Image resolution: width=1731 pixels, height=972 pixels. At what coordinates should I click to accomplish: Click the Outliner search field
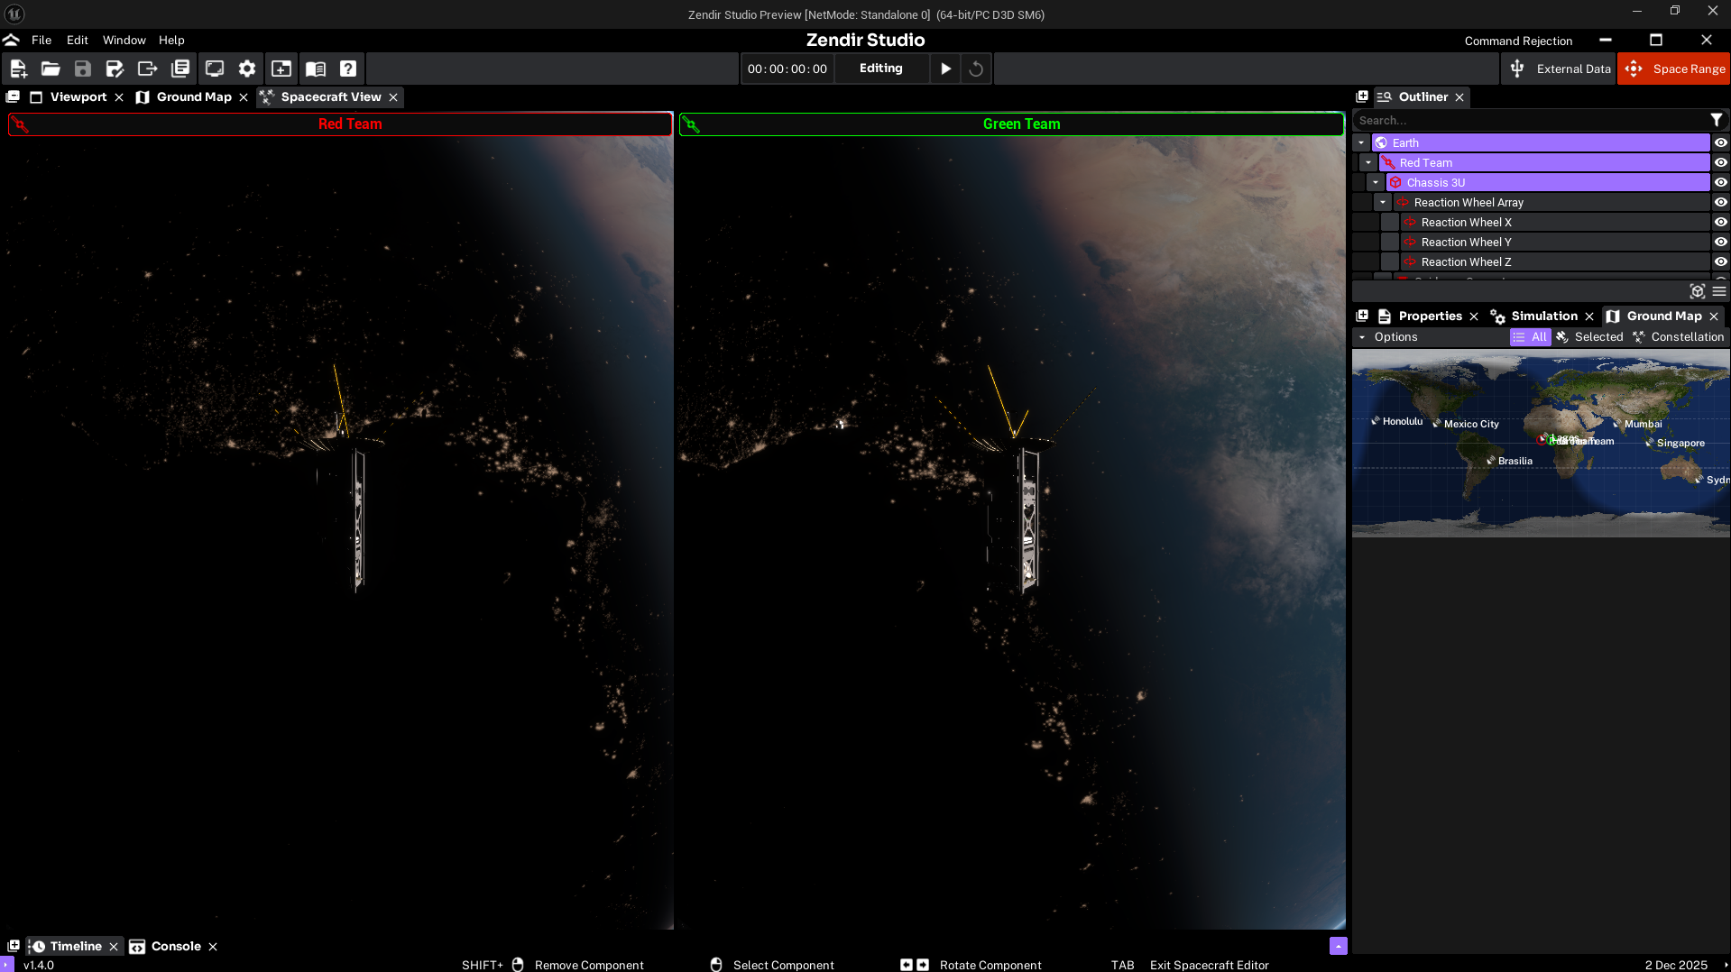coord(1529,120)
